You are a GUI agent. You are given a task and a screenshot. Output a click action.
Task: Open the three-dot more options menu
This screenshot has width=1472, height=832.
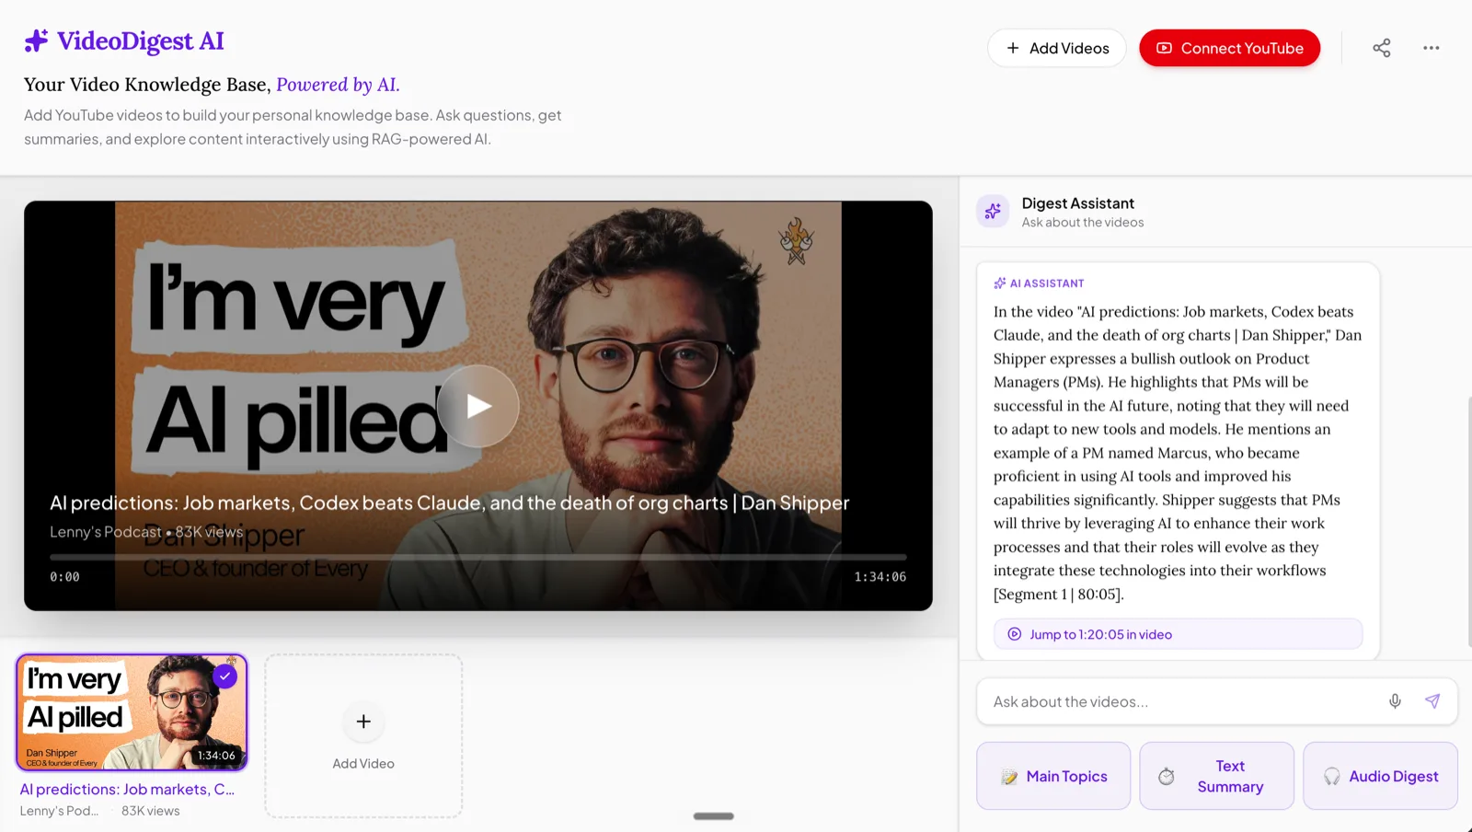pyautogui.click(x=1432, y=48)
